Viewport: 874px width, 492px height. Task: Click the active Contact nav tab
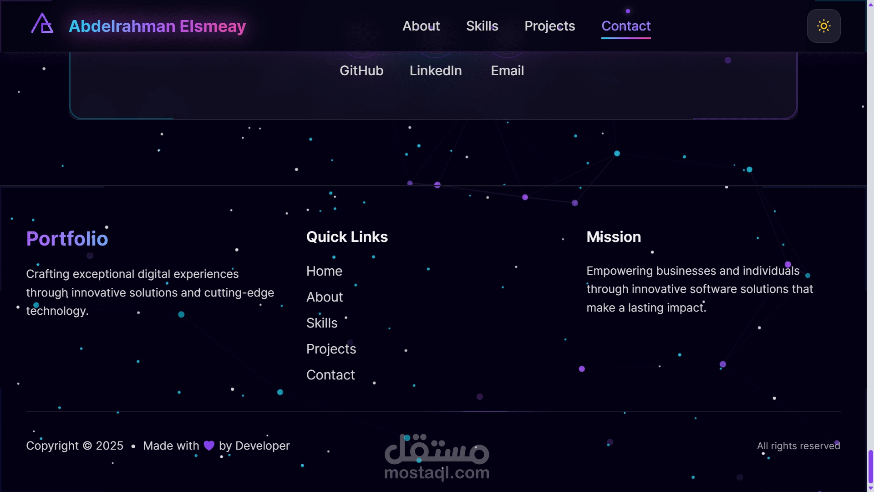click(626, 26)
